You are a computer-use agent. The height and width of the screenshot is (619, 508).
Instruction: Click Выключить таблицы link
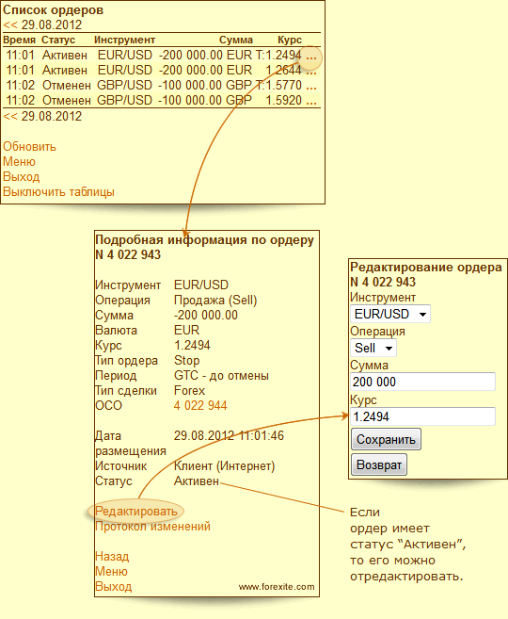(x=58, y=192)
